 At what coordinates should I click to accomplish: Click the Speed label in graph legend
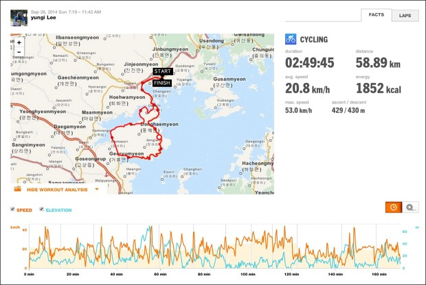[24, 210]
